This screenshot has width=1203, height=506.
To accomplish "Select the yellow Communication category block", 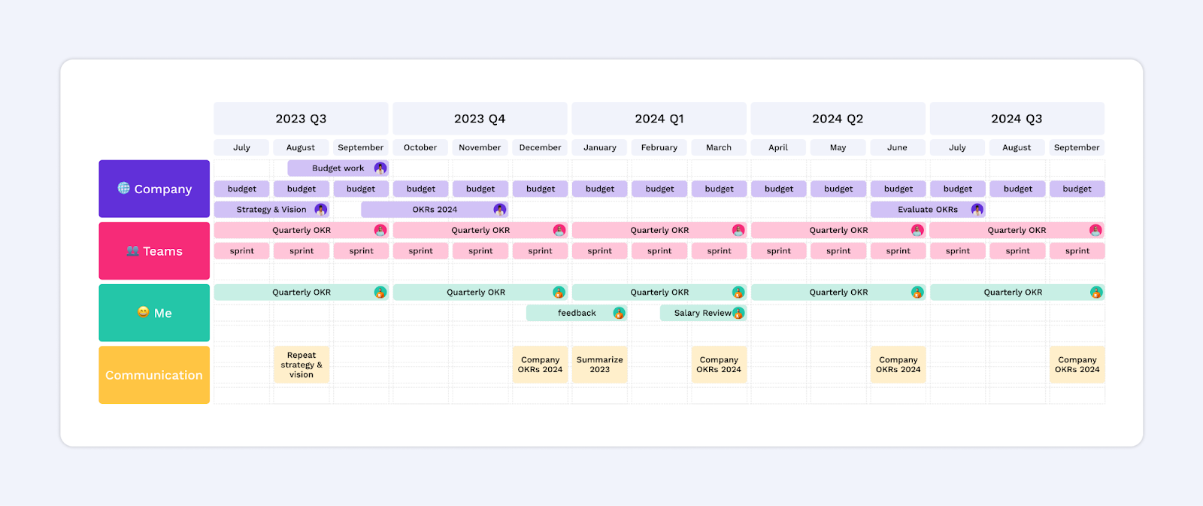I will (x=154, y=374).
